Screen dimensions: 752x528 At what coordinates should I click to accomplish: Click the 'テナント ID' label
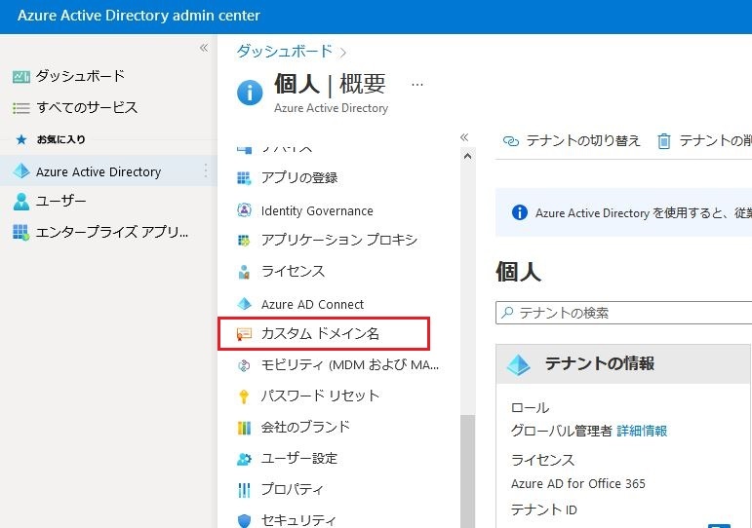[x=544, y=509]
